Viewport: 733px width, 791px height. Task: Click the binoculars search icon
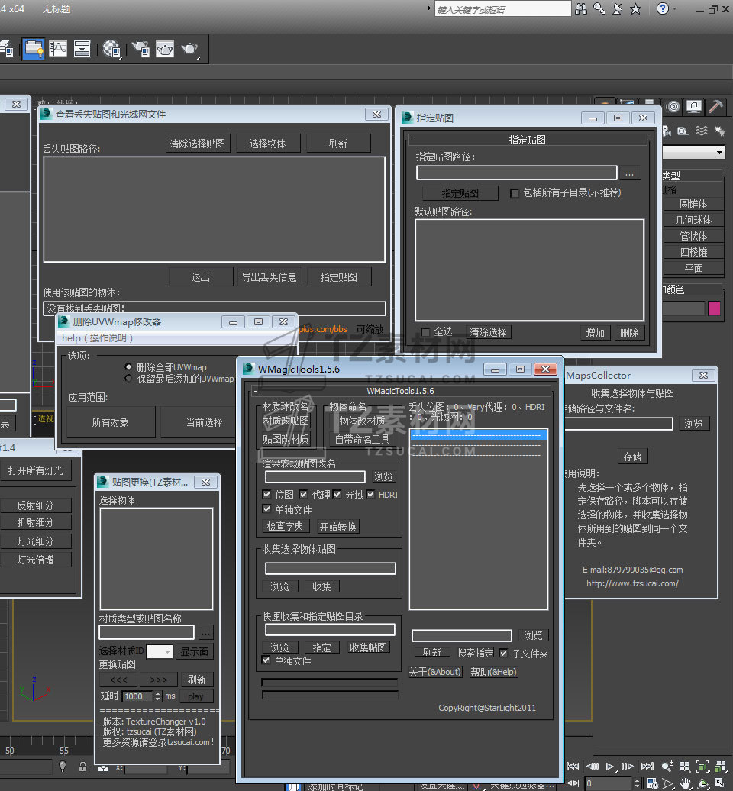click(581, 8)
